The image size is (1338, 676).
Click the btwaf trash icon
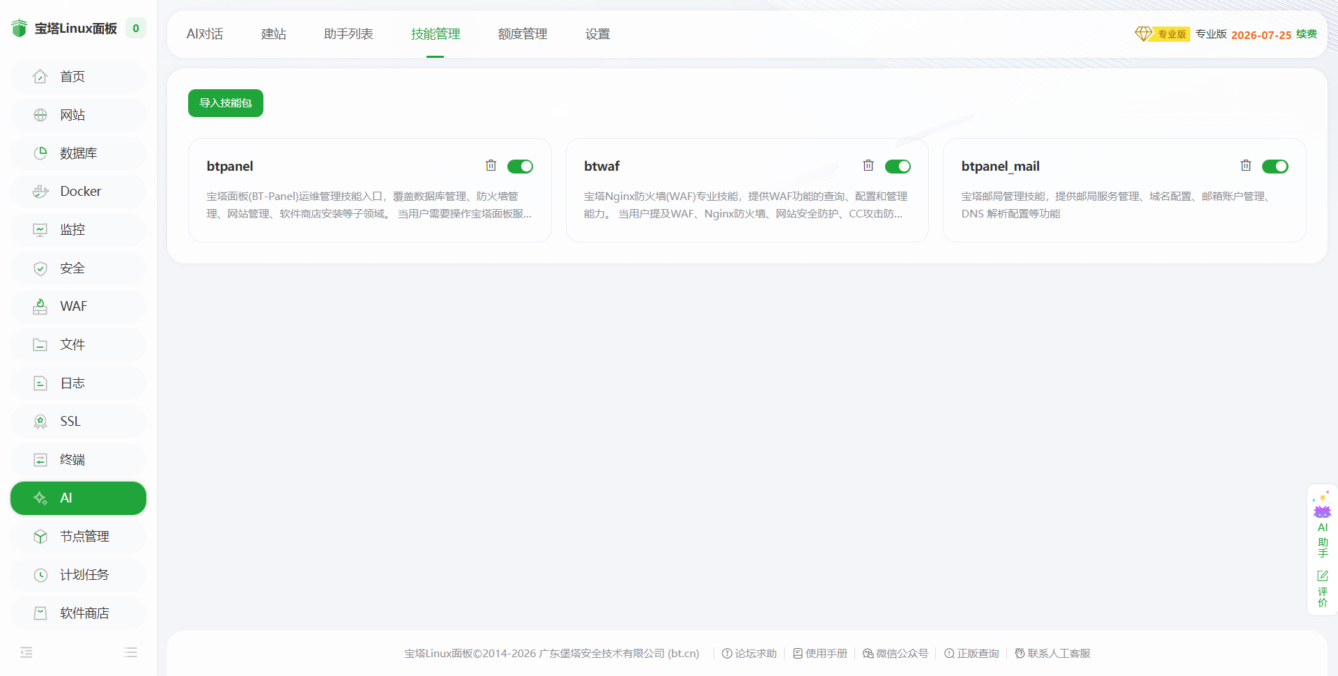[868, 166]
